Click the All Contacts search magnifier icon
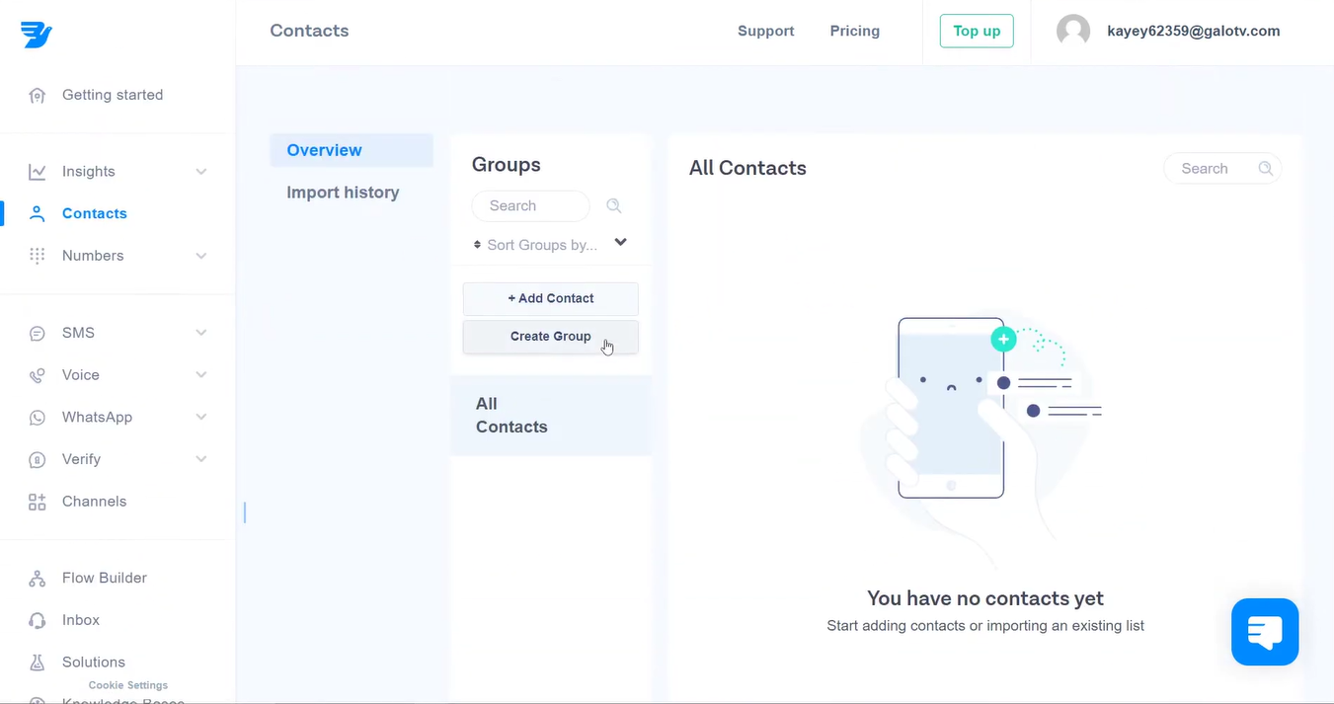The height and width of the screenshot is (704, 1334). tap(1266, 169)
